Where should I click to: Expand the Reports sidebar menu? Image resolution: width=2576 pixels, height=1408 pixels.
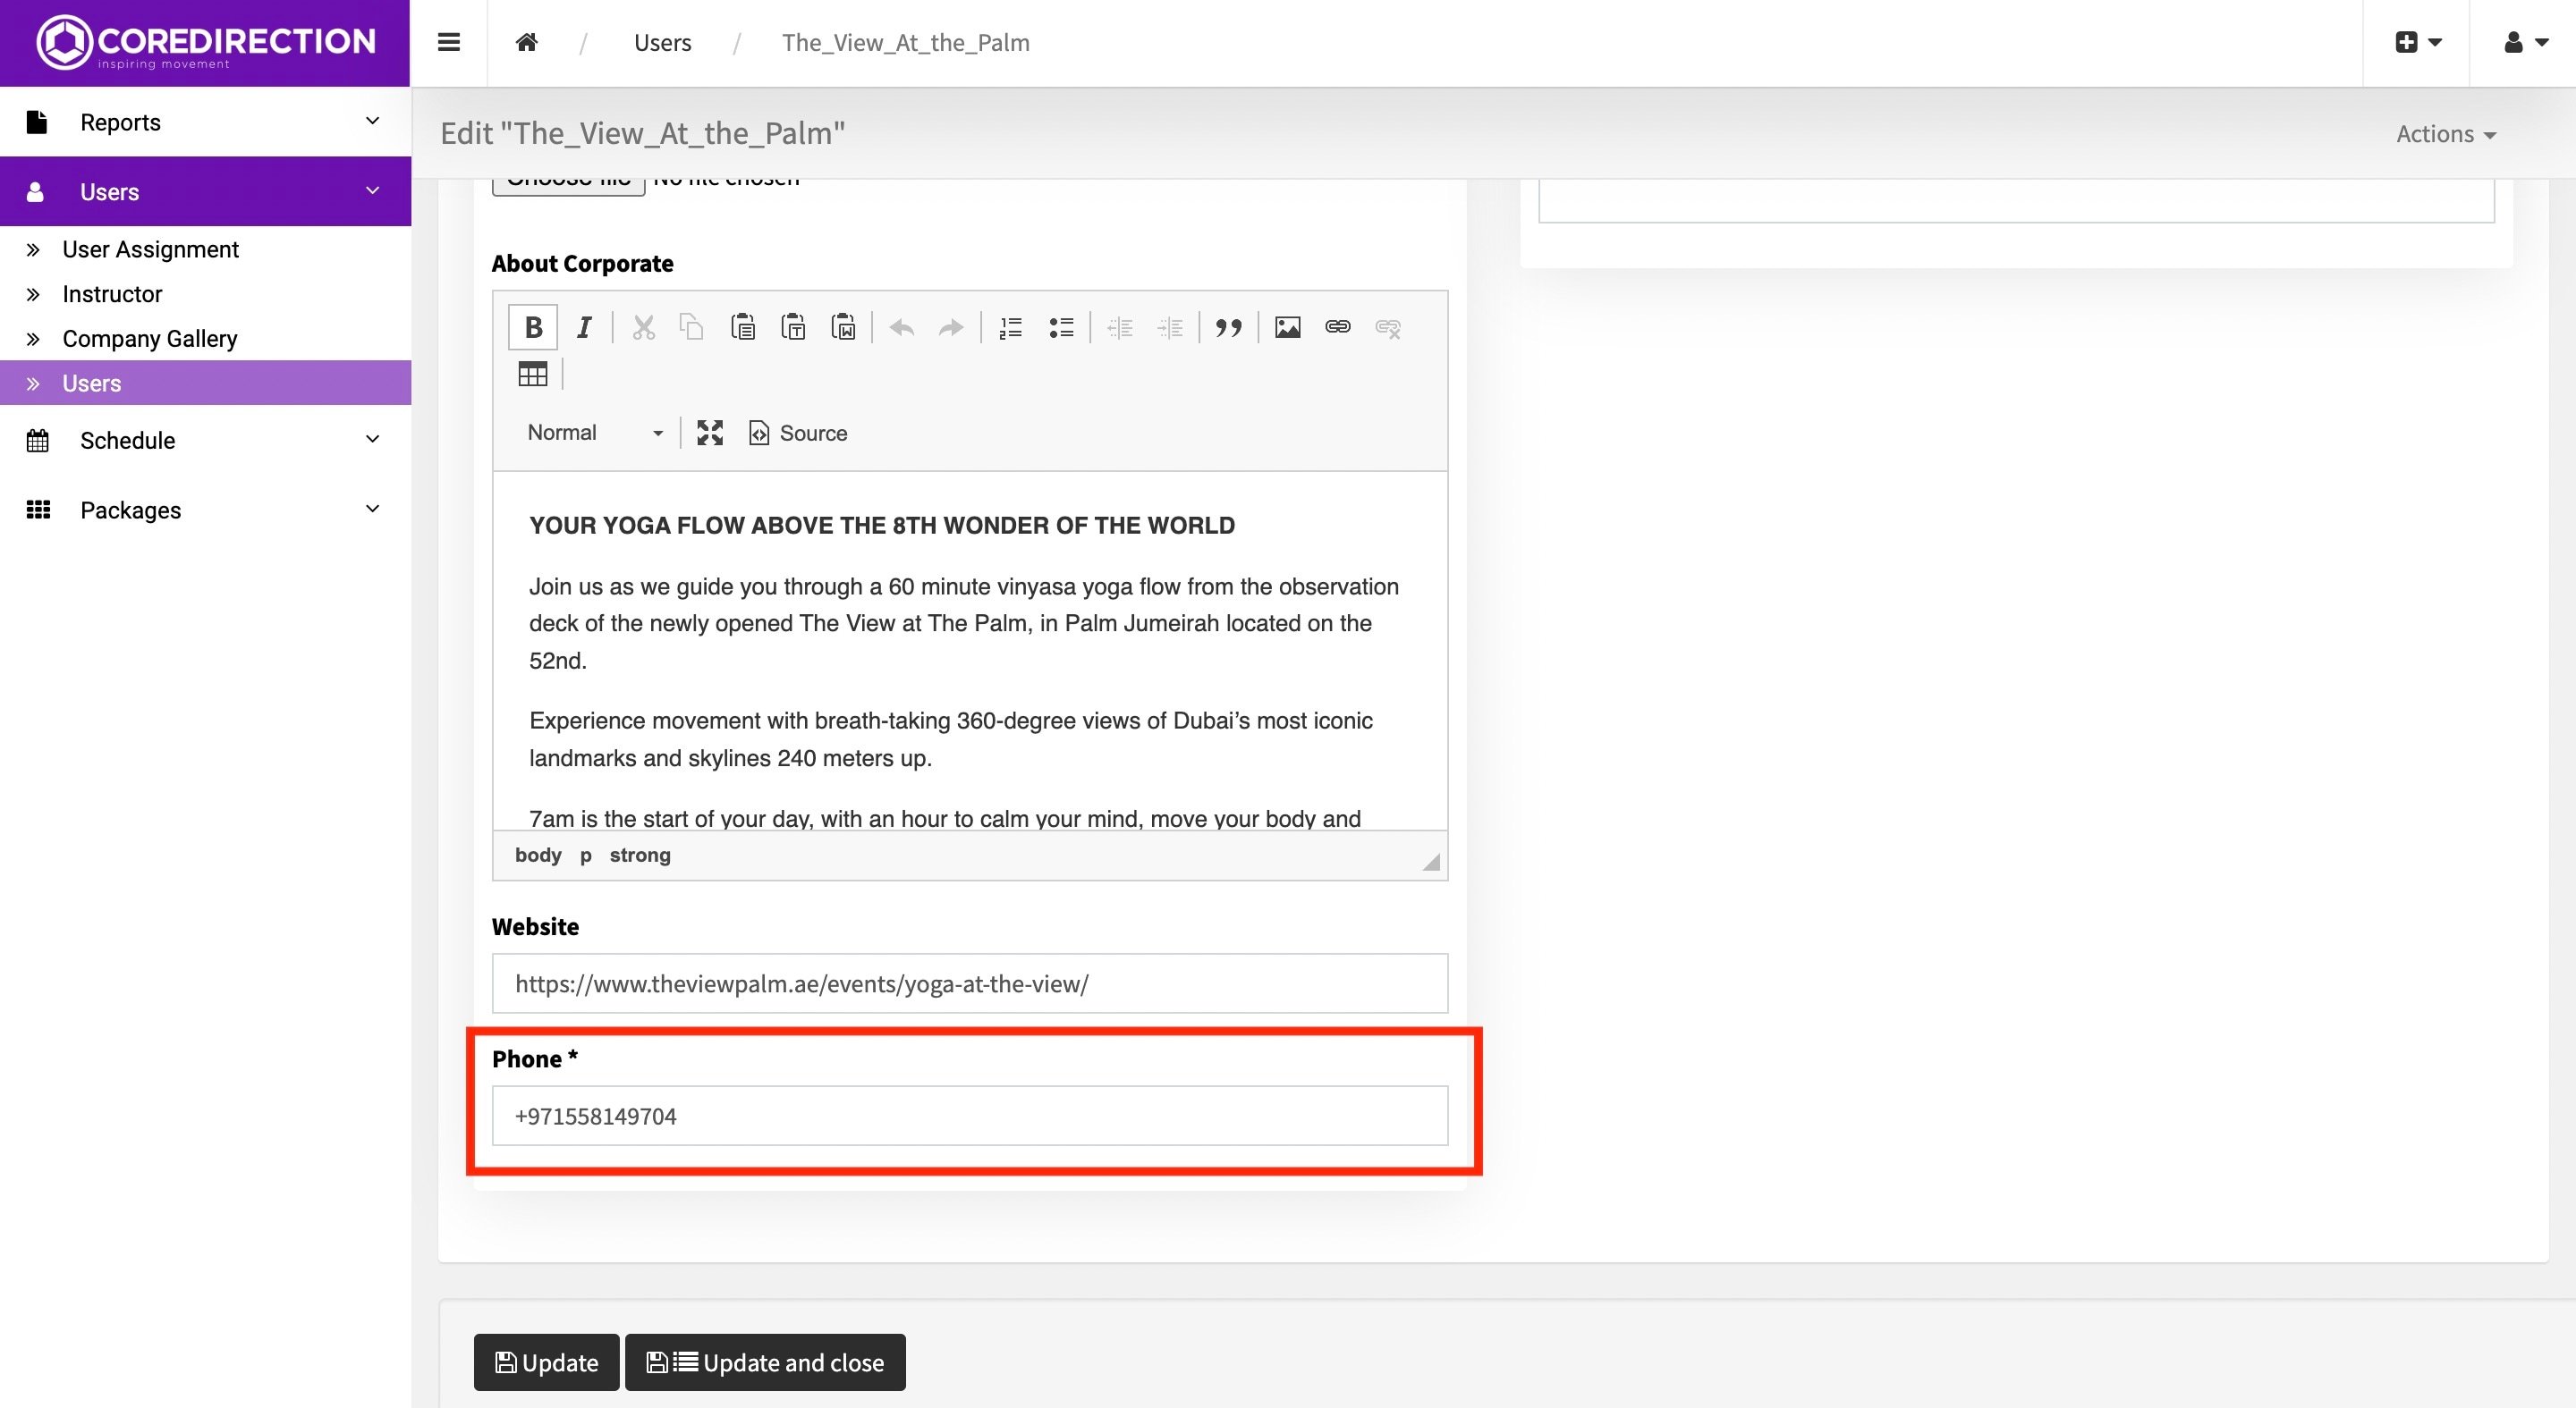point(205,122)
